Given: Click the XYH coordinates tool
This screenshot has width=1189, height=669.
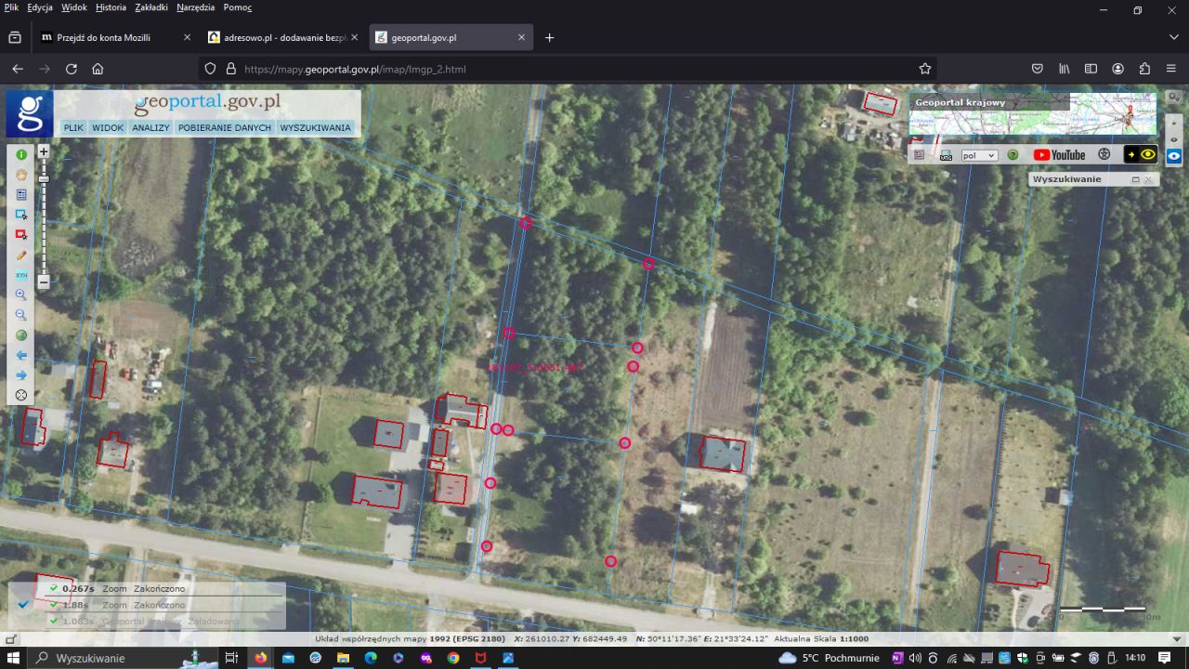Looking at the screenshot, I should [20, 275].
